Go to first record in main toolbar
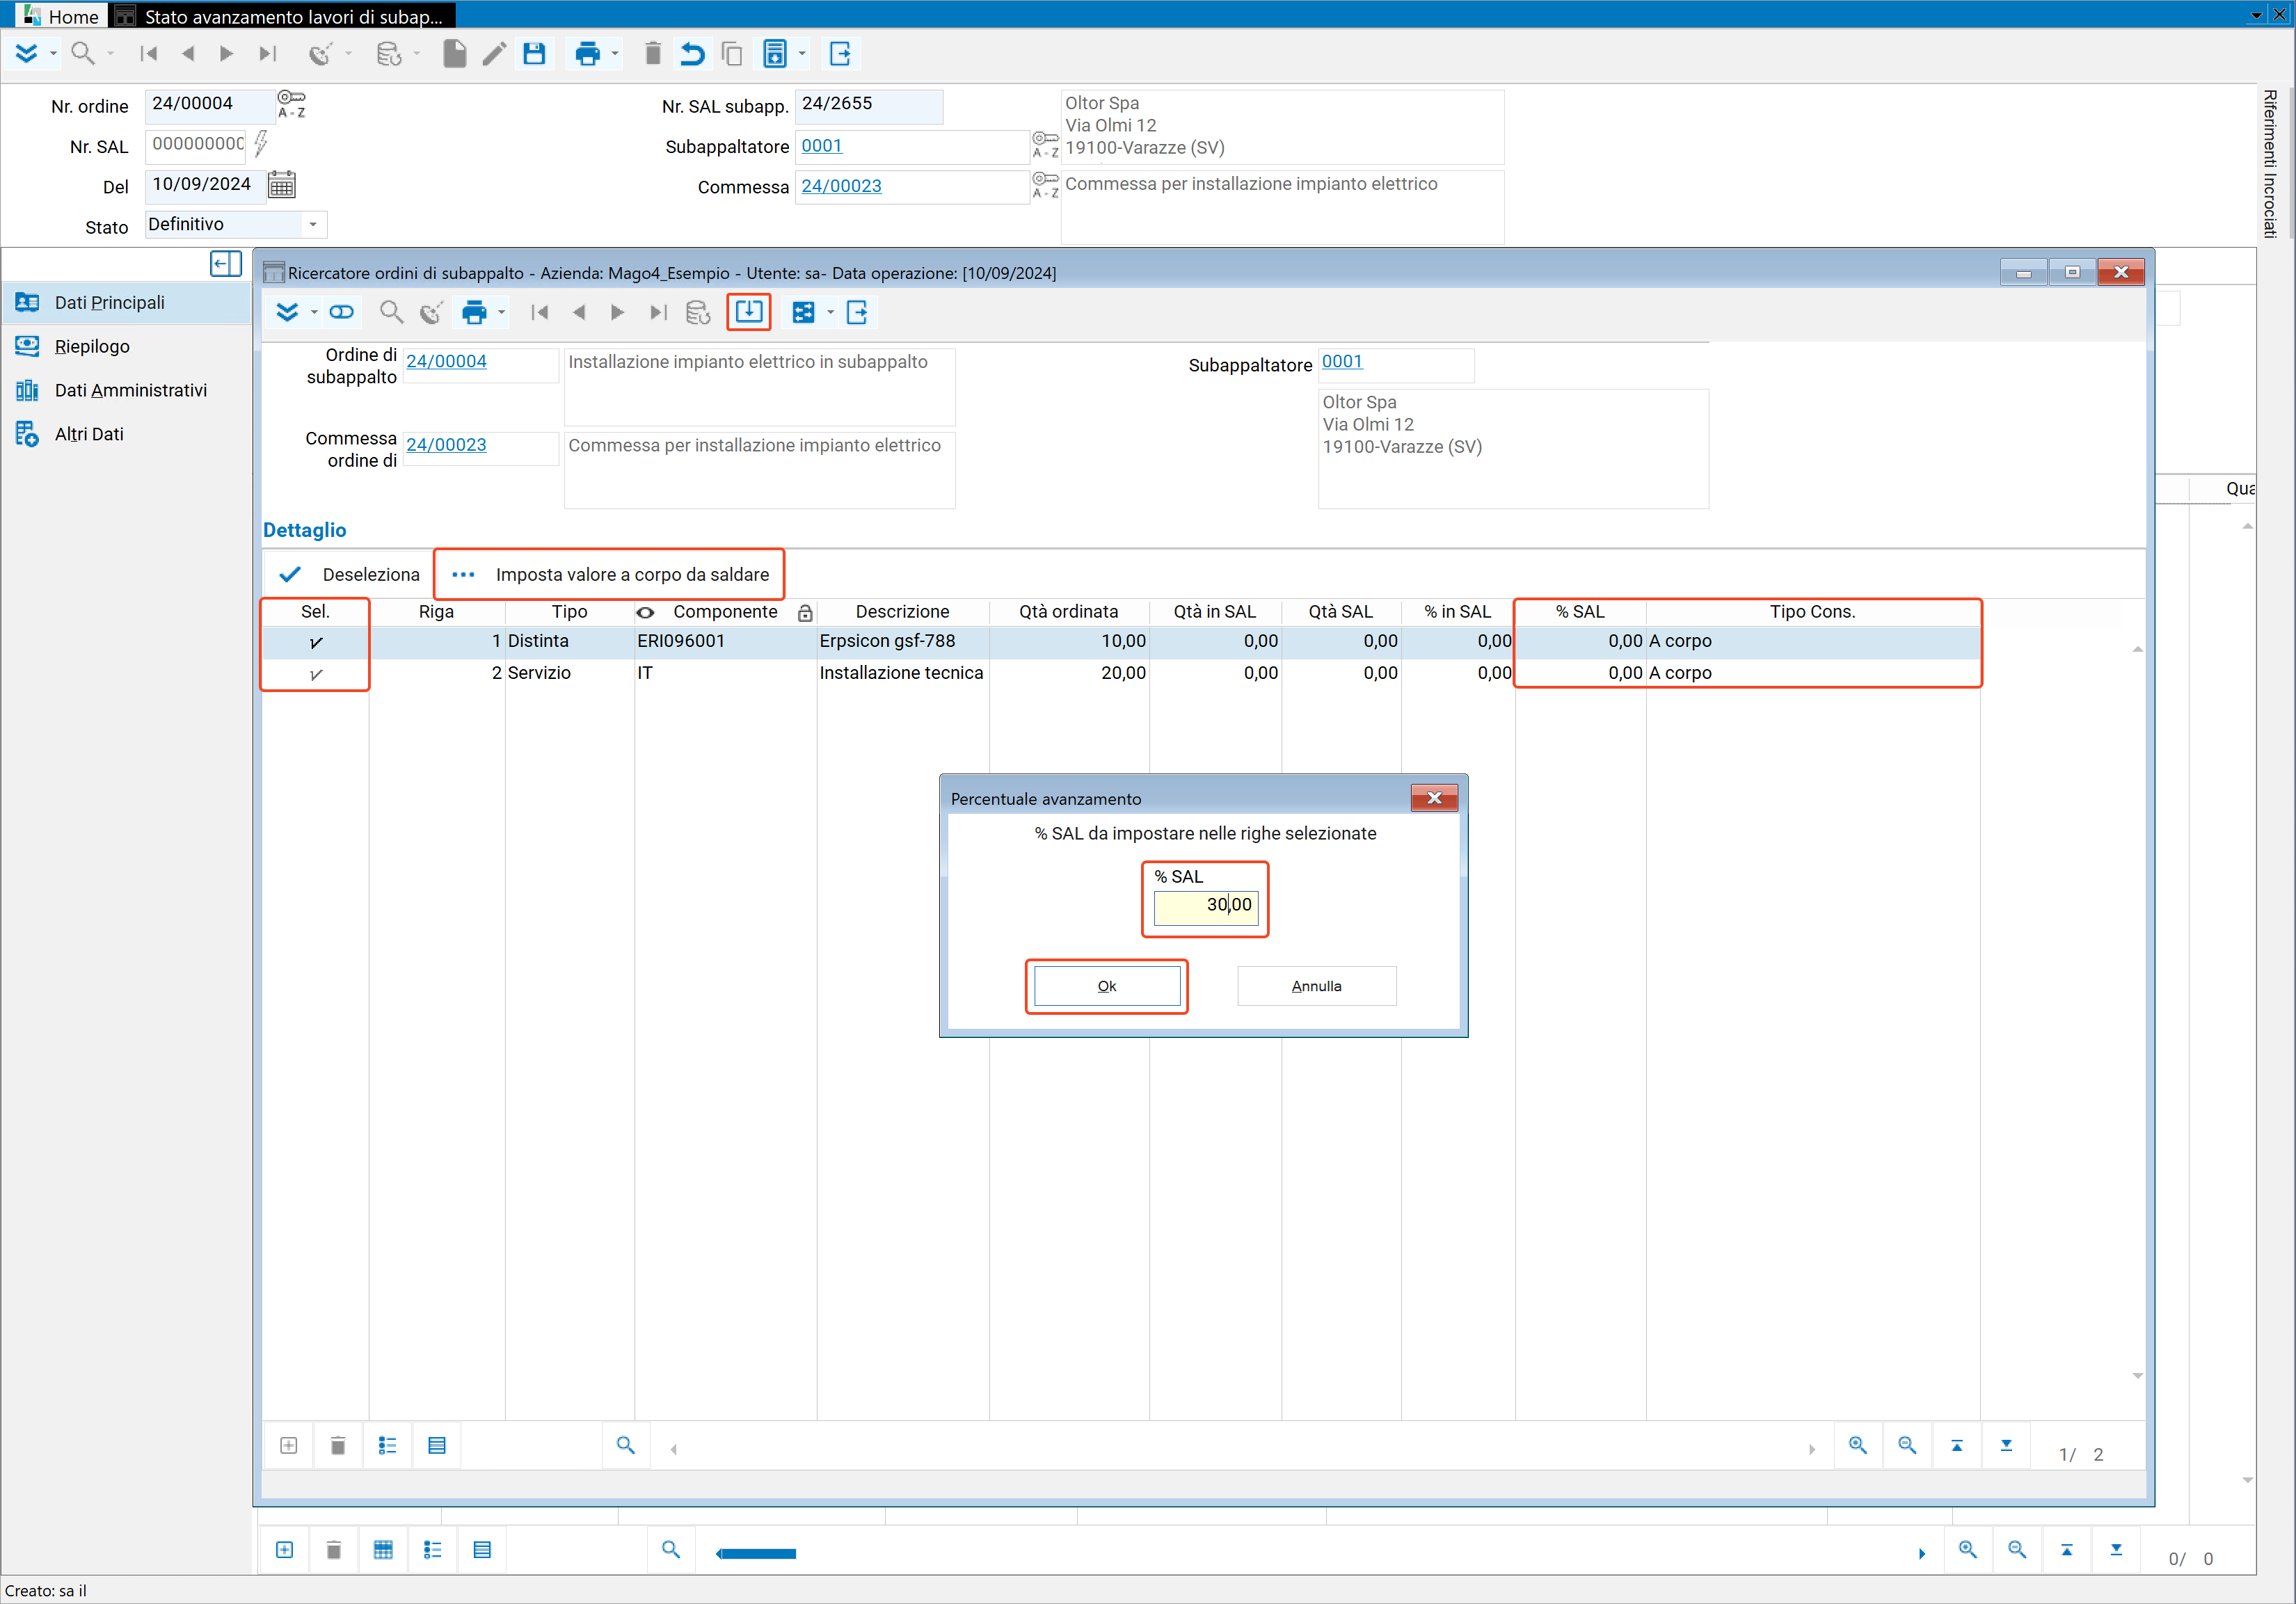 coord(149,54)
